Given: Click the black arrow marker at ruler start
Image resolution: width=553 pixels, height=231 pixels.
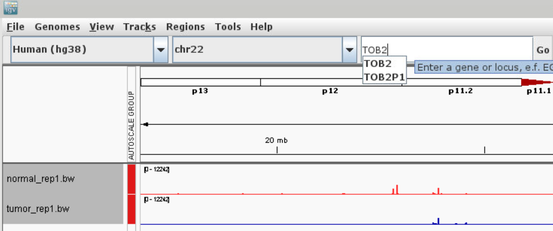Looking at the screenshot, I should click(x=146, y=124).
